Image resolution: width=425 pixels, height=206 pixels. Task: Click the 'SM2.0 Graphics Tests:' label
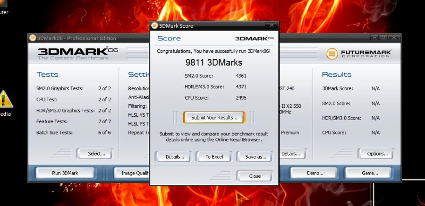(60, 89)
